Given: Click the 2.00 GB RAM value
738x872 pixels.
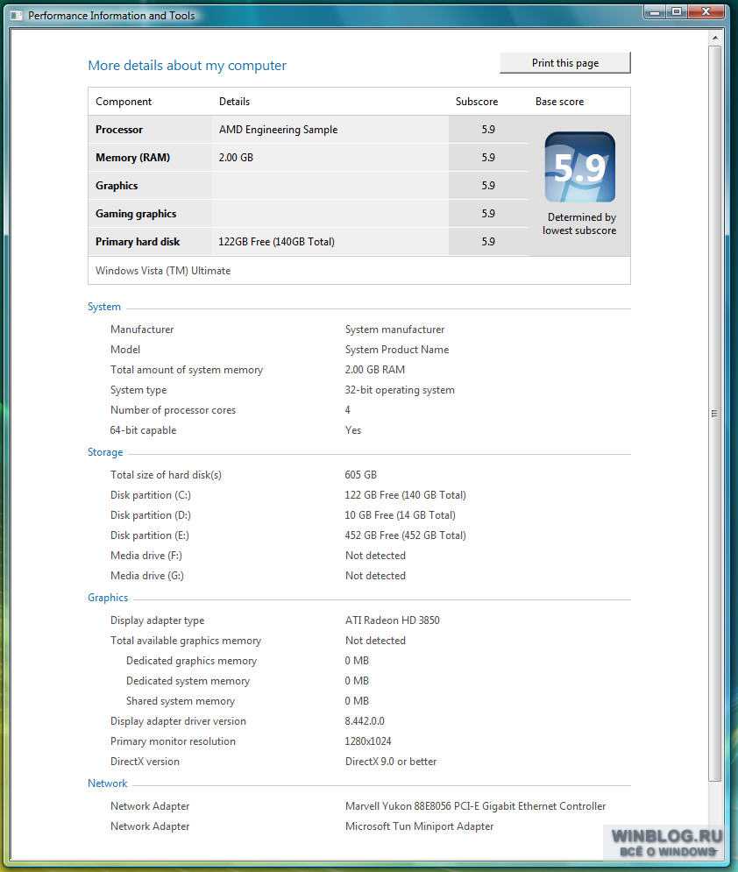Looking at the screenshot, I should (x=374, y=370).
